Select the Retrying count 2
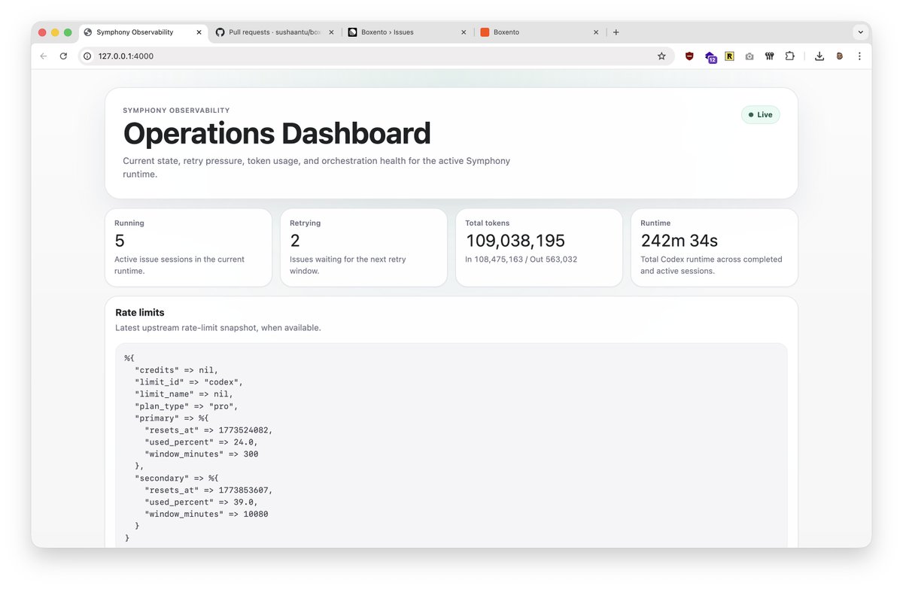The height and width of the screenshot is (589, 903). tap(295, 241)
